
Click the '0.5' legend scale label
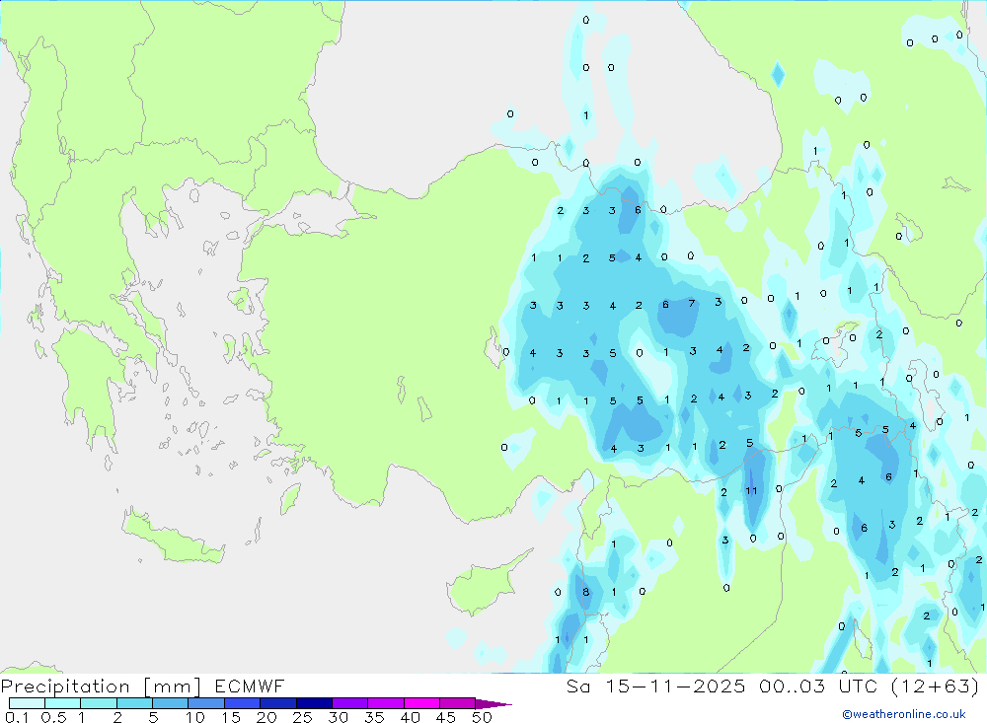coord(53,717)
